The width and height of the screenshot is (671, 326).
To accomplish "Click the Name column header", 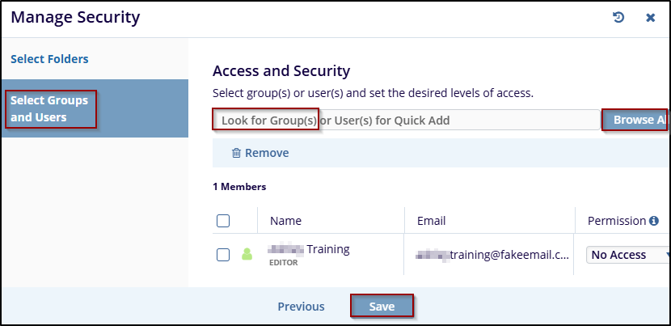I will pos(285,221).
